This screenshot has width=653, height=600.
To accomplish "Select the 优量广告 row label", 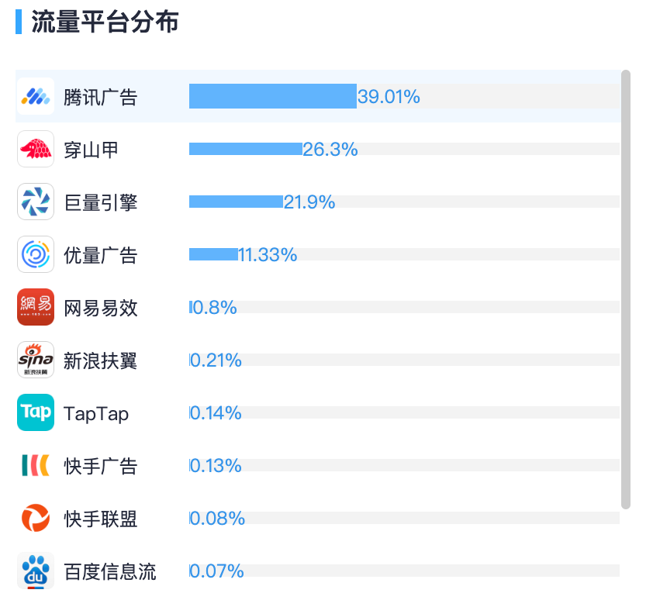I will (100, 255).
